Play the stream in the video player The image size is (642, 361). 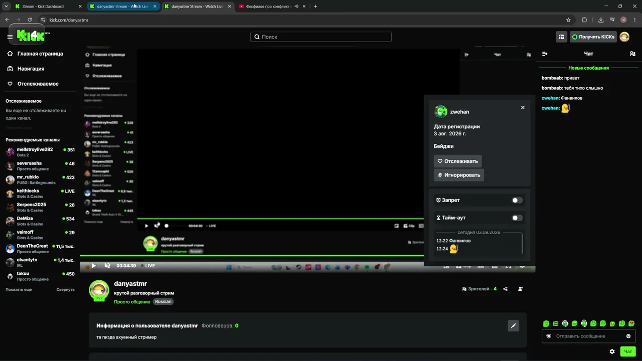pos(93,266)
